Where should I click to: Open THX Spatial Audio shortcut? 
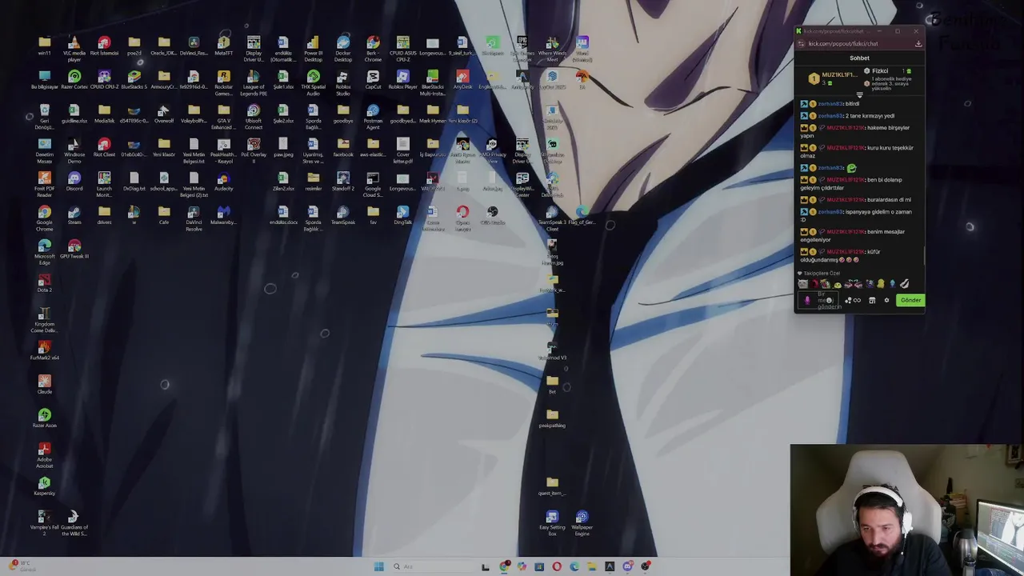313,82
